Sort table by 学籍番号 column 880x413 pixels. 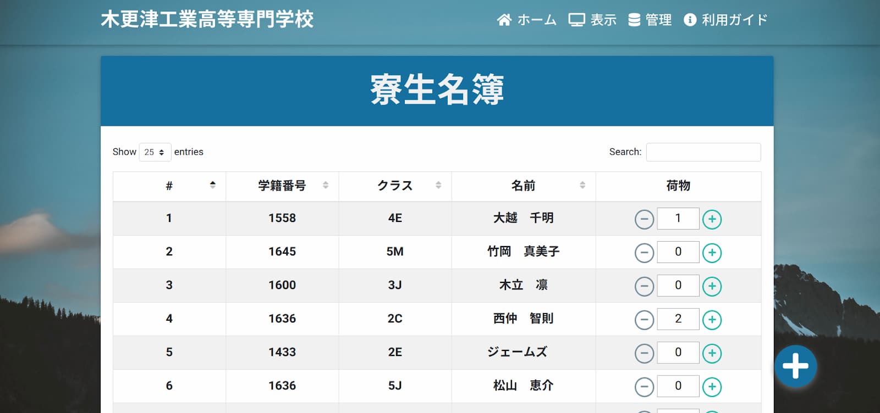tap(282, 186)
